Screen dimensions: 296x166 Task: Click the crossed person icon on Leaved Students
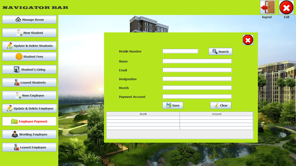17,82
